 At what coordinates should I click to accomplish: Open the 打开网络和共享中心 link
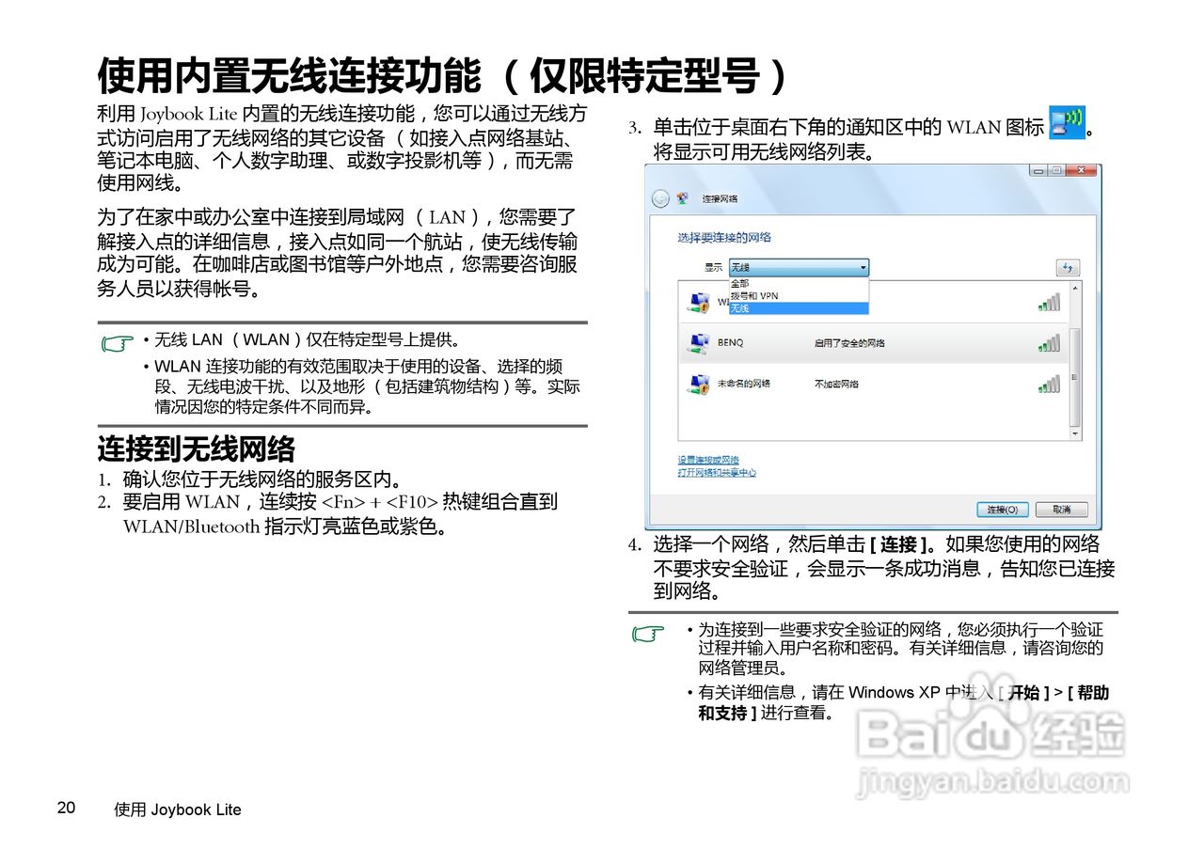pyautogui.click(x=717, y=473)
